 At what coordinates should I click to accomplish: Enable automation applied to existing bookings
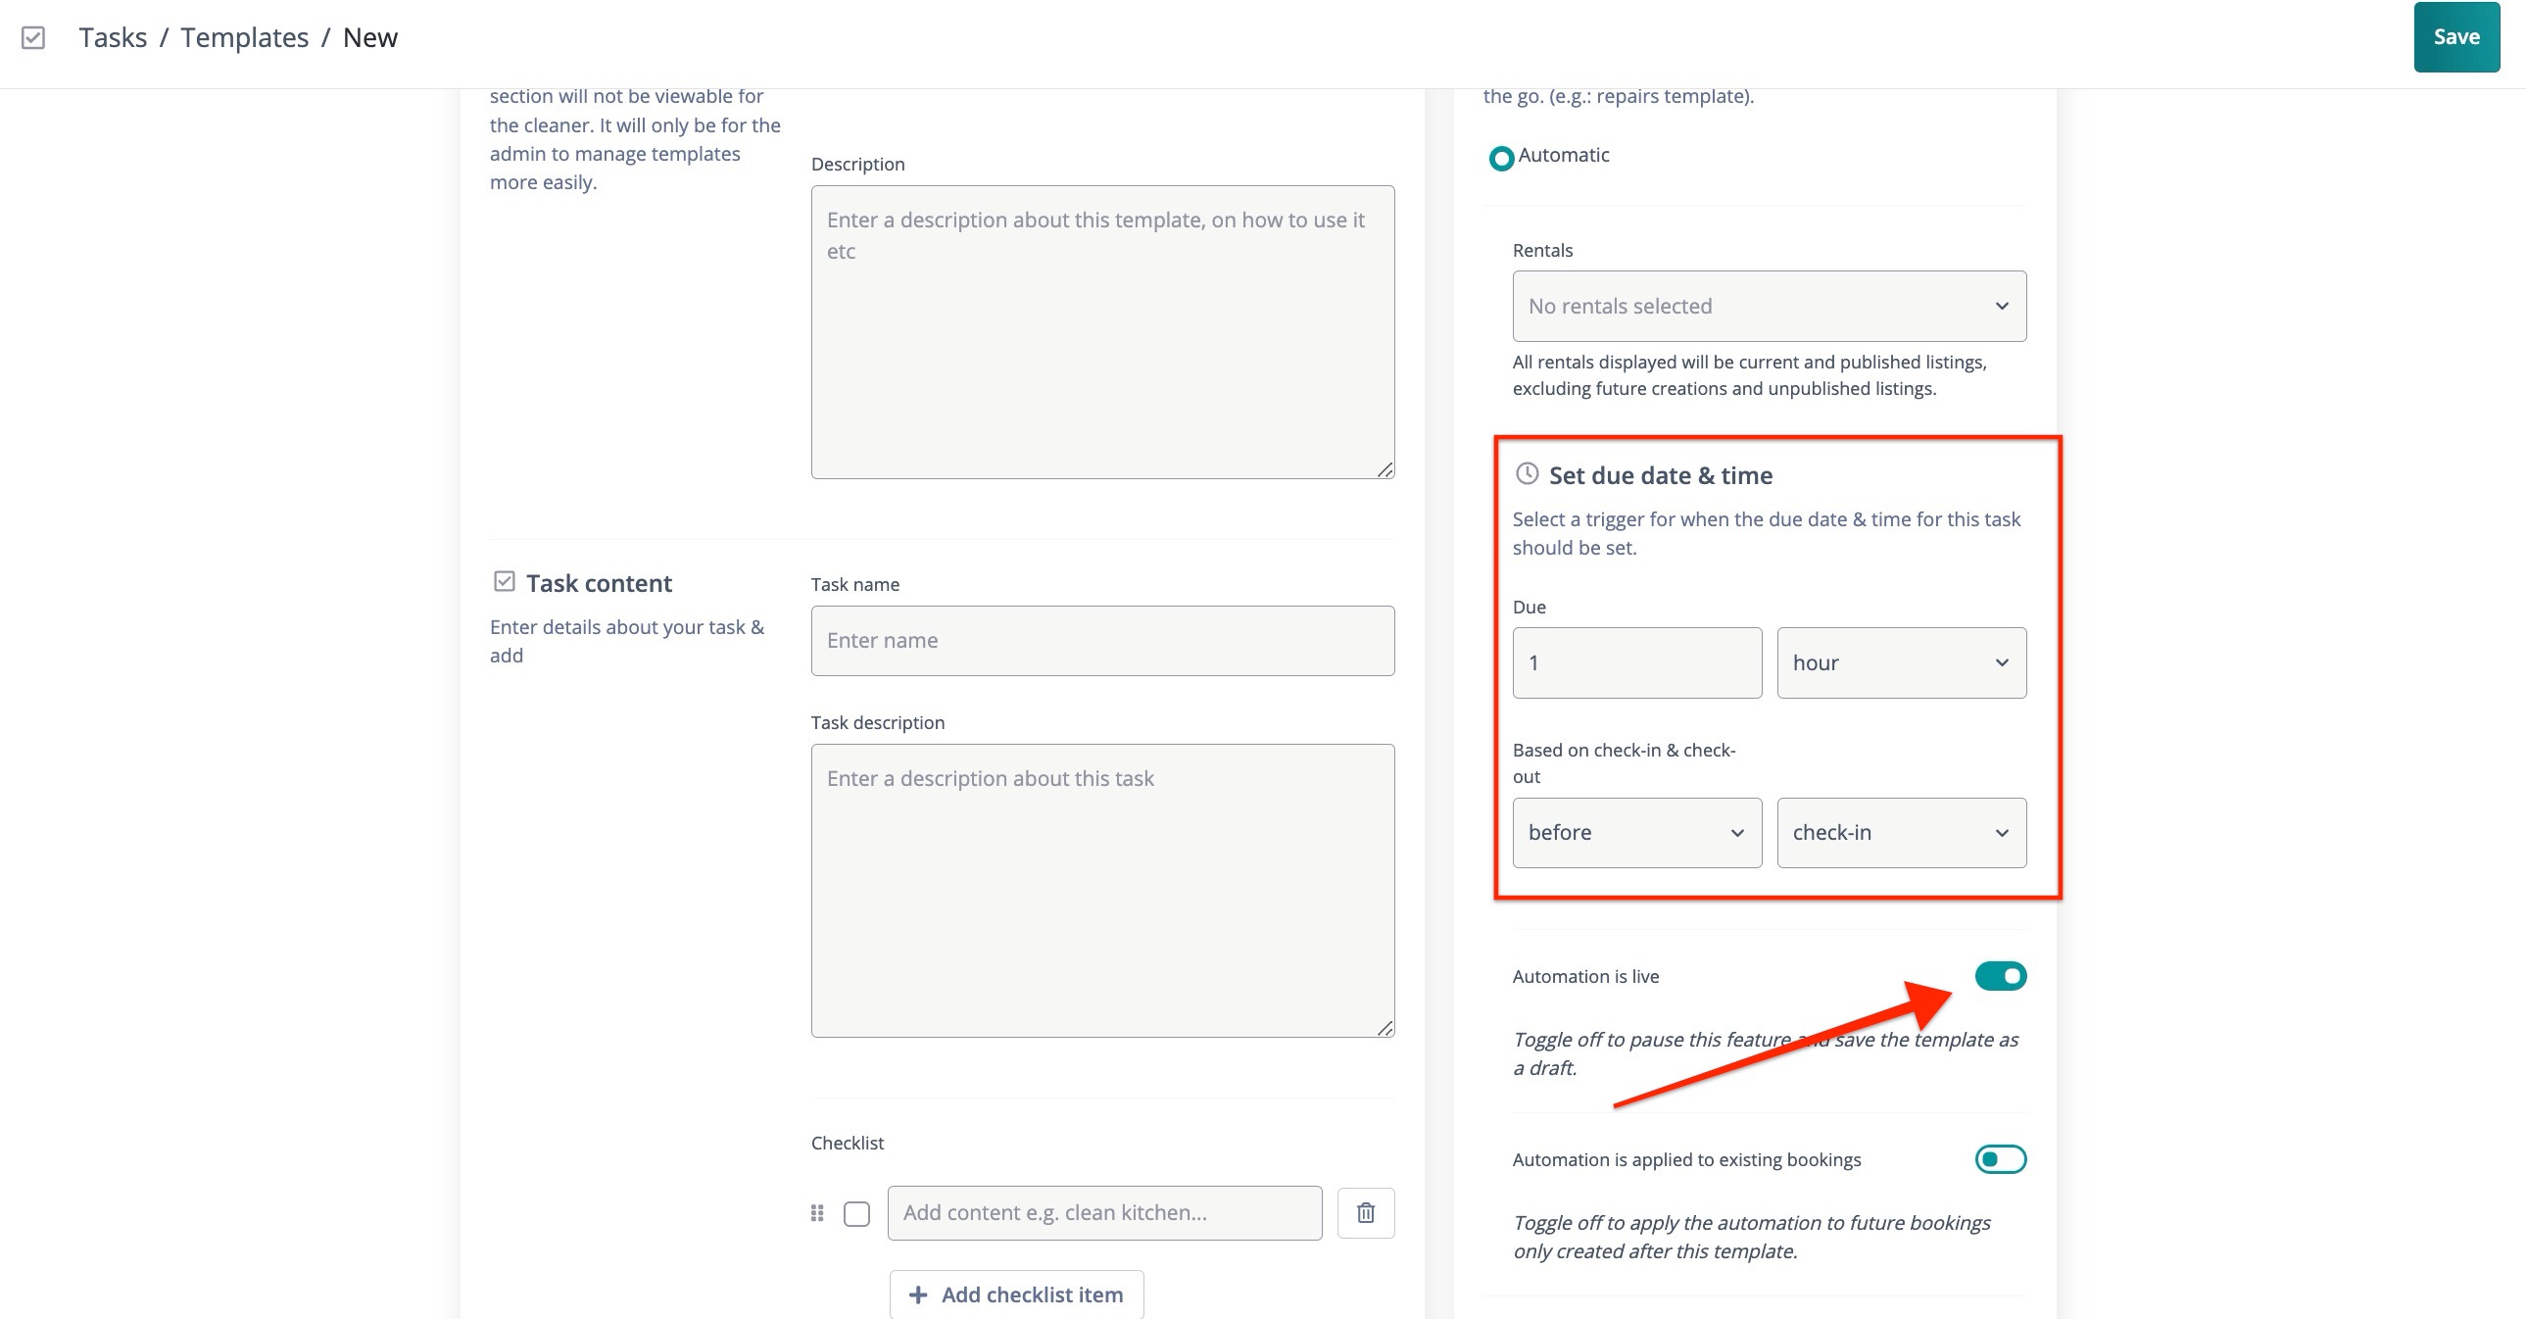click(x=2001, y=1159)
